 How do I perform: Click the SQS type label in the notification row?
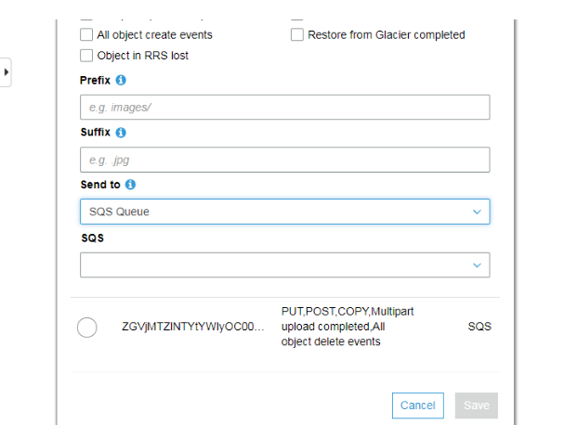[479, 327]
